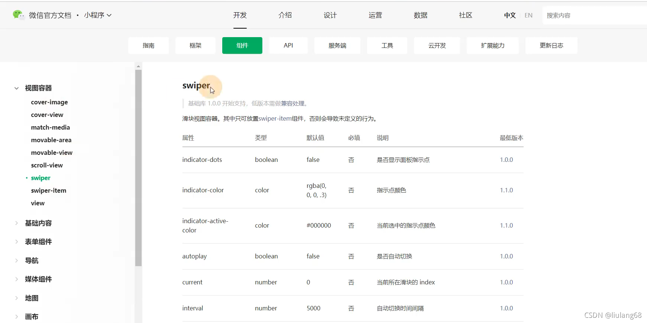Image resolution: width=647 pixels, height=323 pixels.
Task: Expand the 媒体组件 sidebar group
Action: click(33, 279)
